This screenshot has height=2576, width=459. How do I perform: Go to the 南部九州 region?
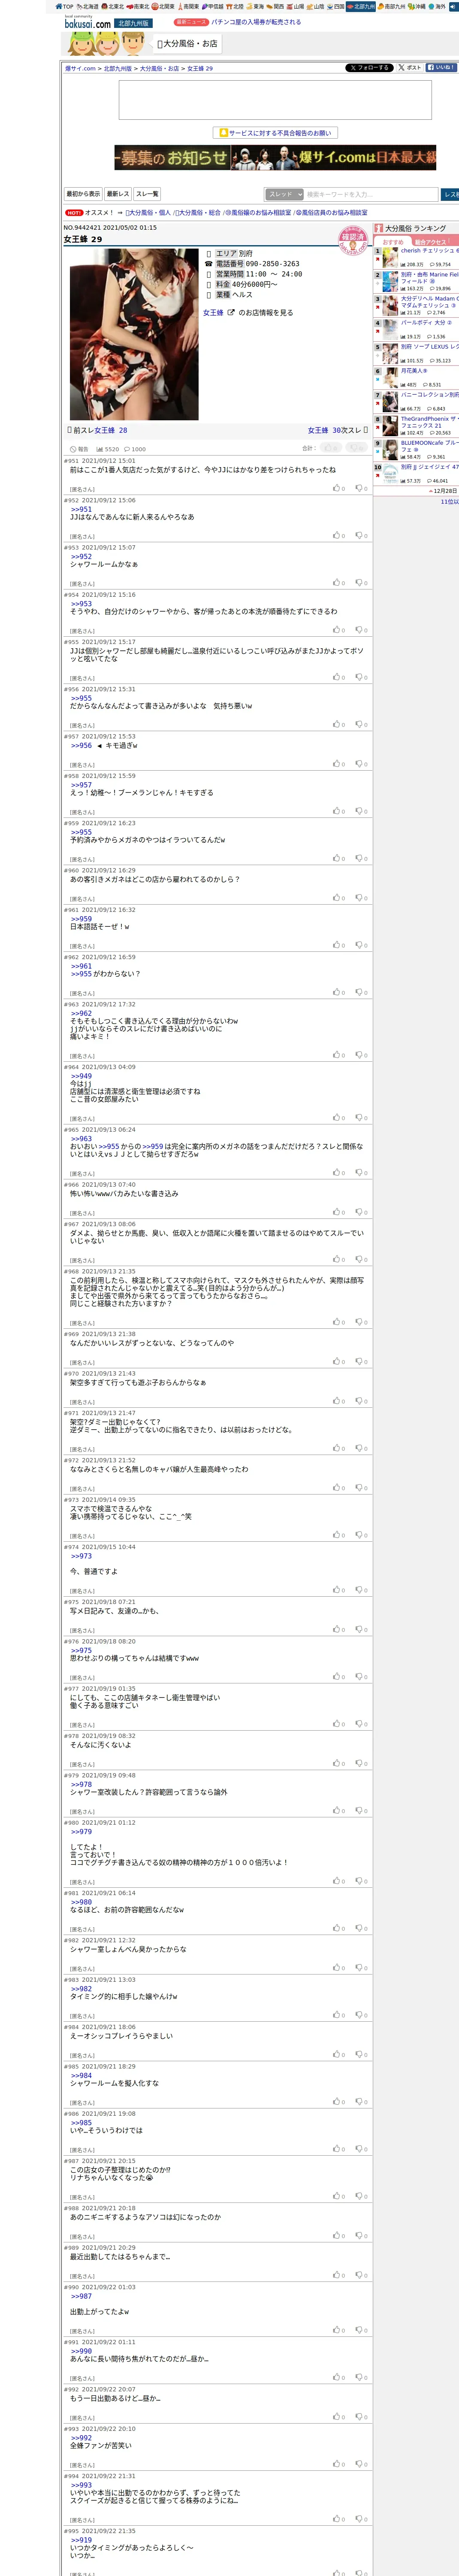[x=392, y=6]
